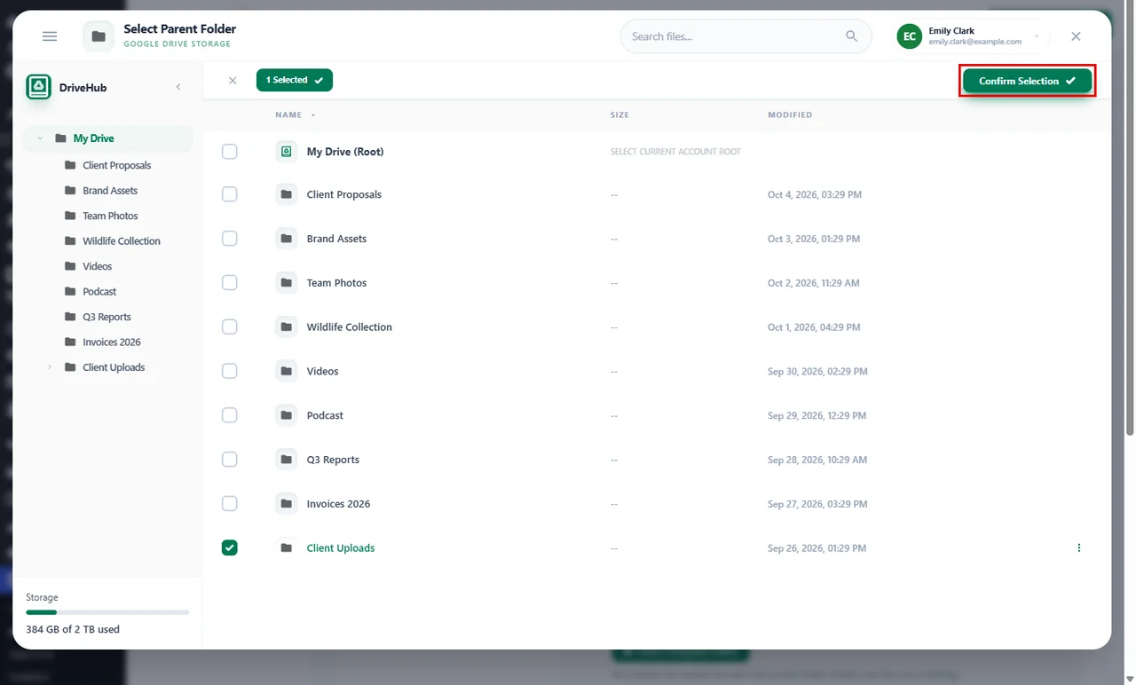Check the Client Proposals checkbox
The height and width of the screenshot is (685, 1136).
click(x=230, y=195)
